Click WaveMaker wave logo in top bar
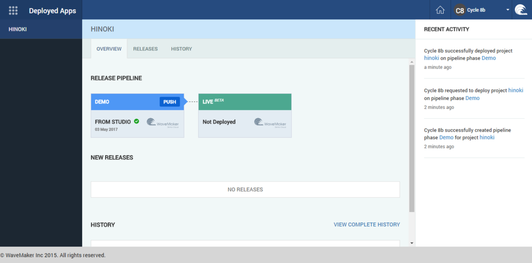This screenshot has width=532, height=263. pyautogui.click(x=521, y=10)
